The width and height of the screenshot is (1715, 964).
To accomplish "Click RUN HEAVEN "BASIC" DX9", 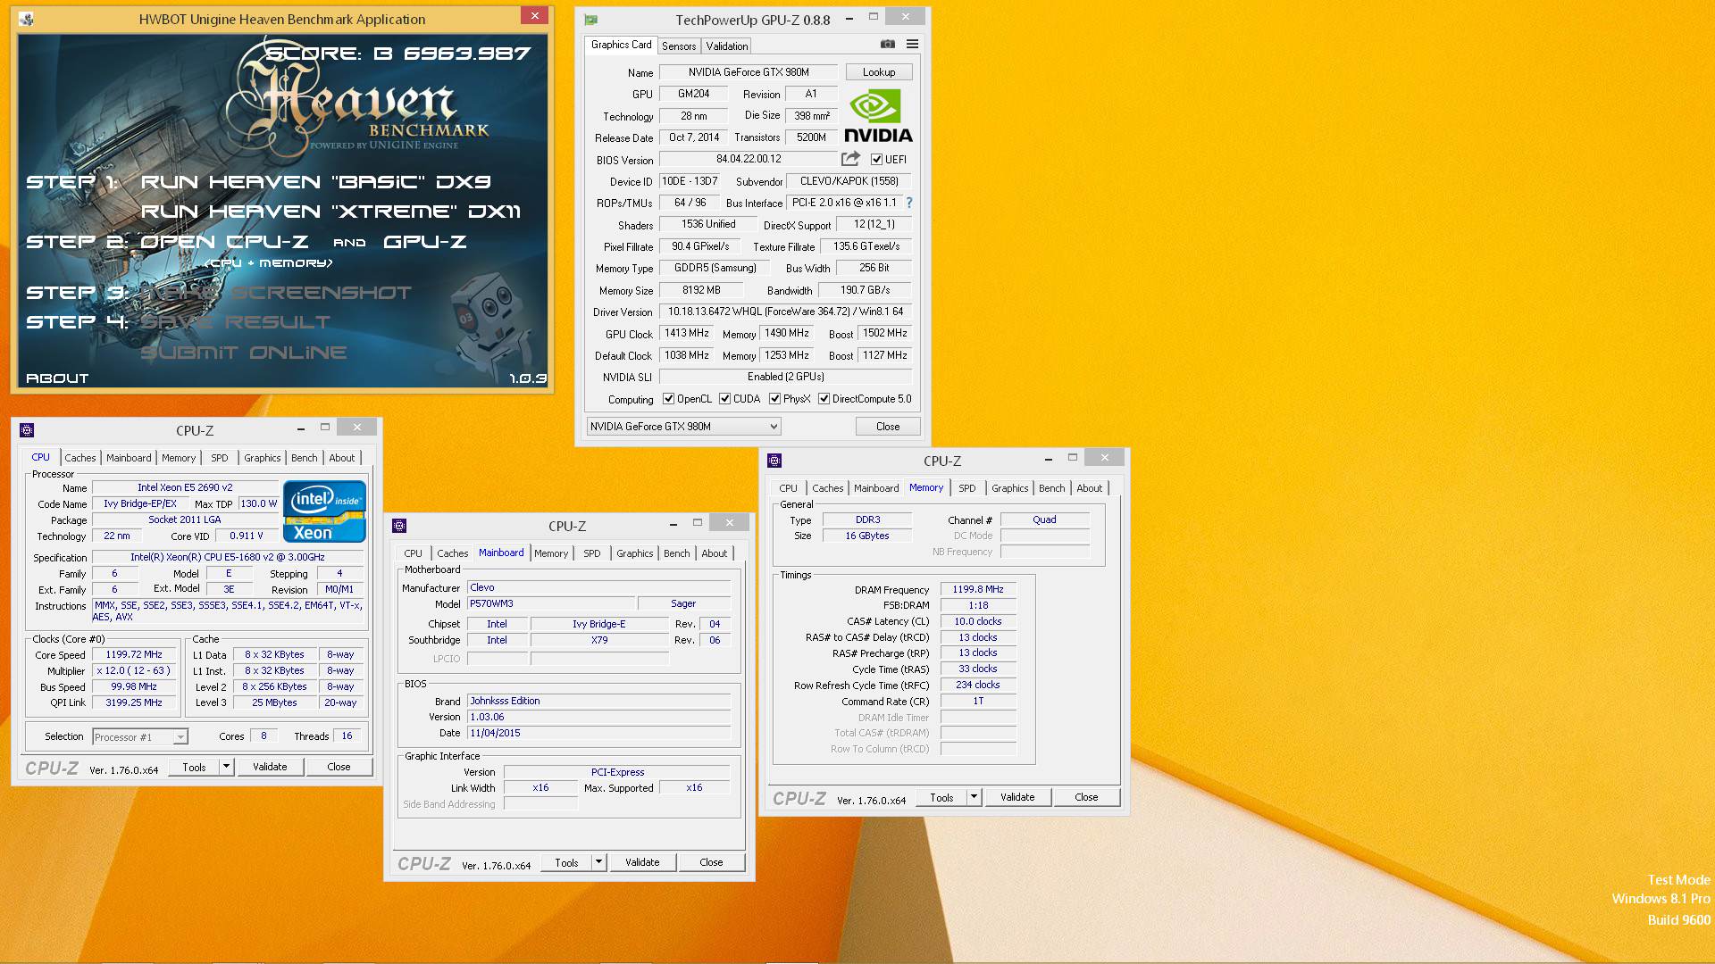I will [x=316, y=182].
